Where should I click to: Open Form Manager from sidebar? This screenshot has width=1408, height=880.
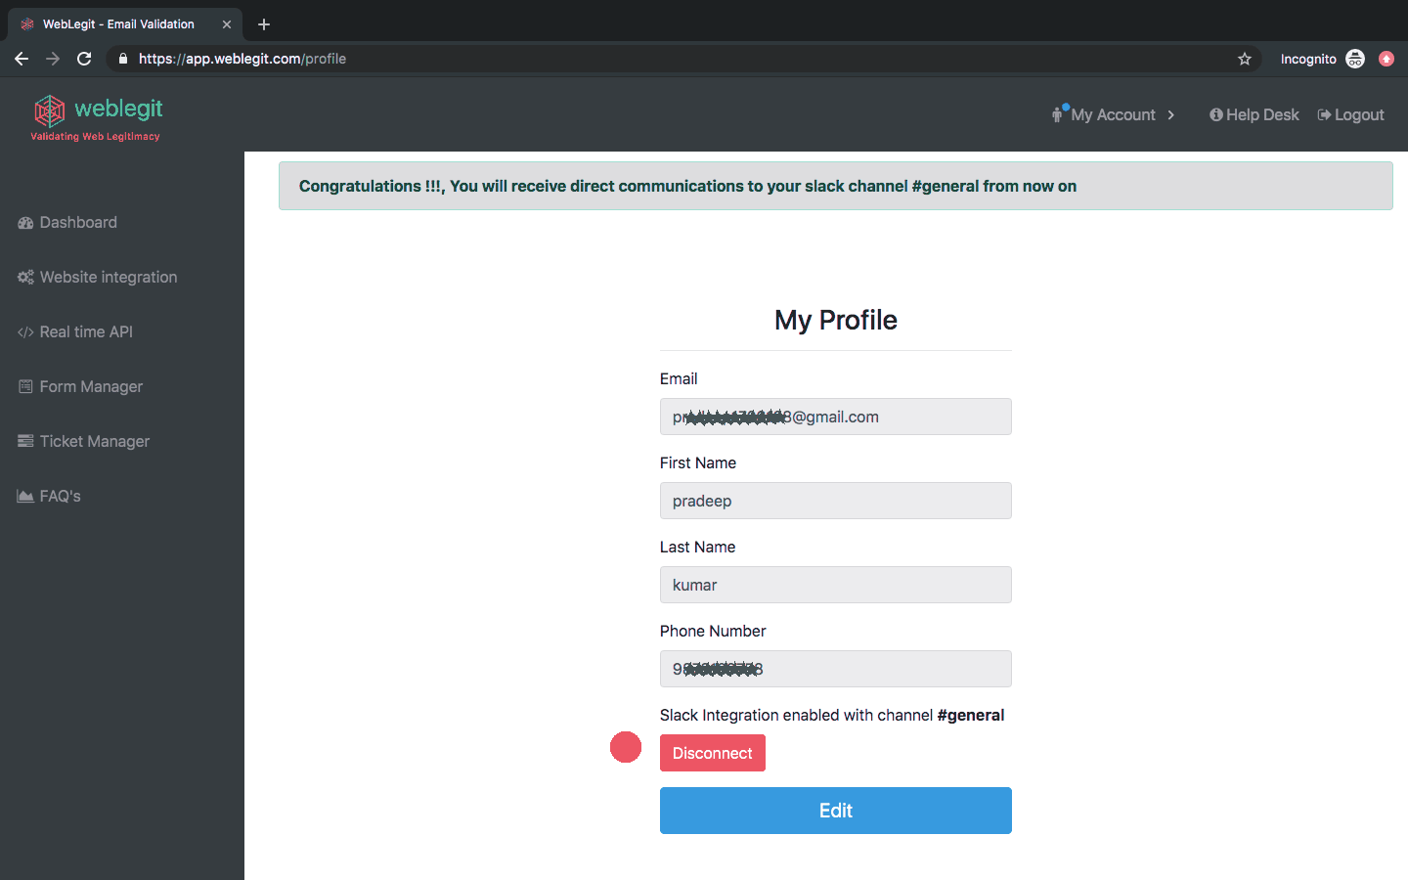(x=80, y=387)
